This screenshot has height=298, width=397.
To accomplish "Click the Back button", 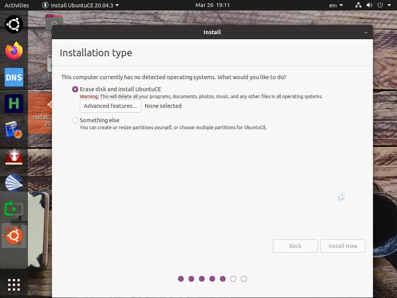I will click(x=295, y=246).
